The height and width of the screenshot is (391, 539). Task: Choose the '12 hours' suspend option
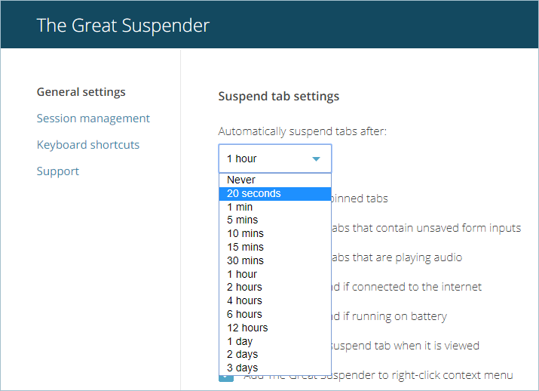(x=247, y=328)
